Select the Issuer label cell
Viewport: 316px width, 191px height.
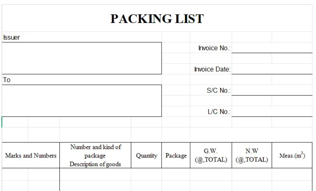coord(12,37)
